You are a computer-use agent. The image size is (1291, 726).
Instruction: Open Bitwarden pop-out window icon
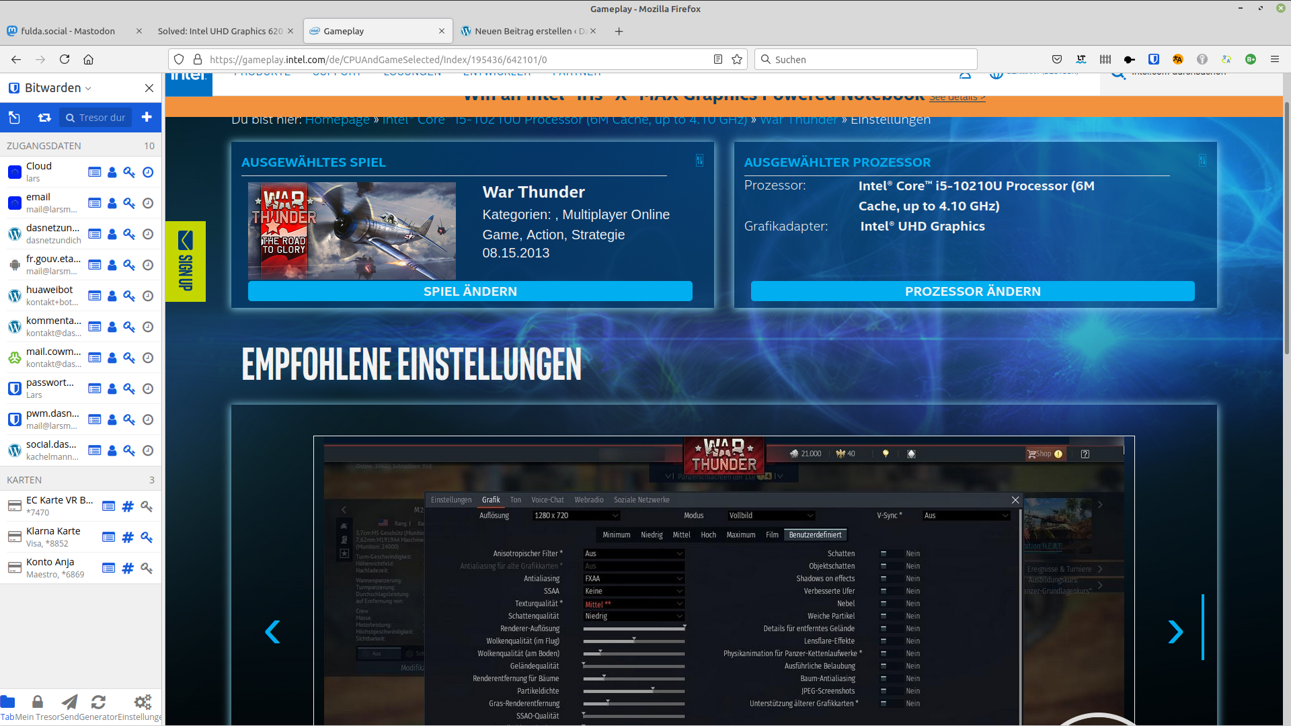pyautogui.click(x=14, y=118)
